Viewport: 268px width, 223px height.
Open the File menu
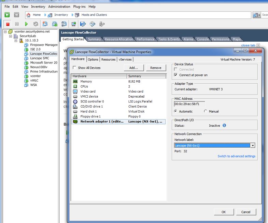7,6
